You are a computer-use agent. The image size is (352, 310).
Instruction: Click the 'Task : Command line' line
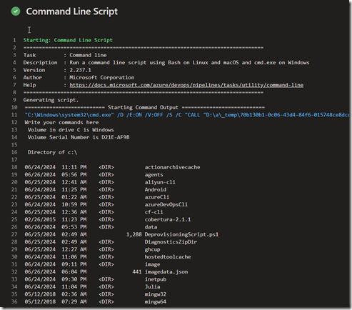65,55
